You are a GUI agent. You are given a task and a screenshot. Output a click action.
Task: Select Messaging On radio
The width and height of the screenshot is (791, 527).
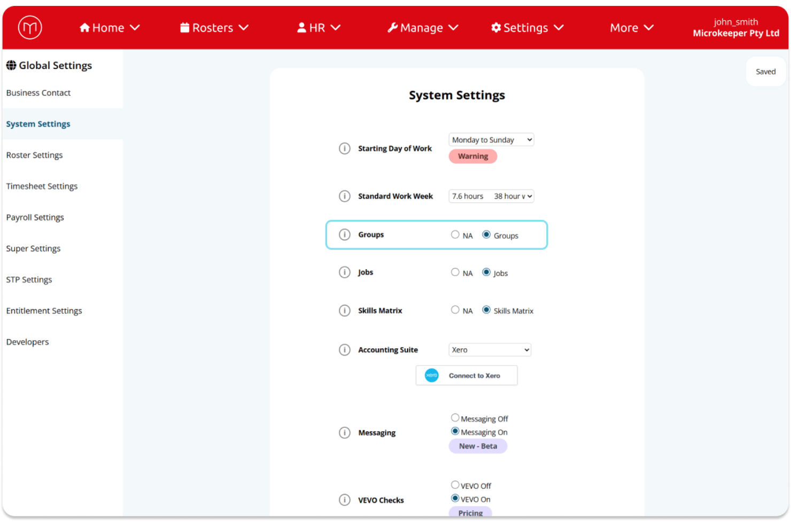click(x=455, y=431)
